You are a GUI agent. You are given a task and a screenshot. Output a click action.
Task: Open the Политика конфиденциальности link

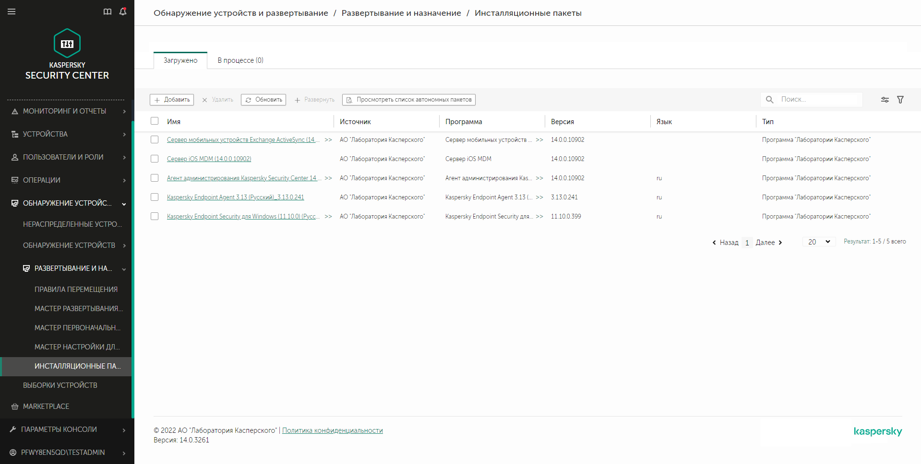coord(333,430)
